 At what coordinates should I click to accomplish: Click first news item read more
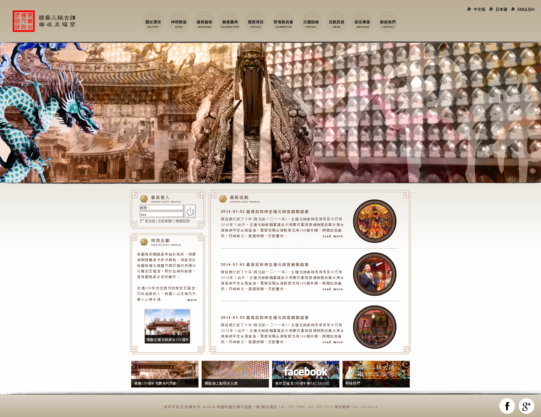pyautogui.click(x=332, y=236)
